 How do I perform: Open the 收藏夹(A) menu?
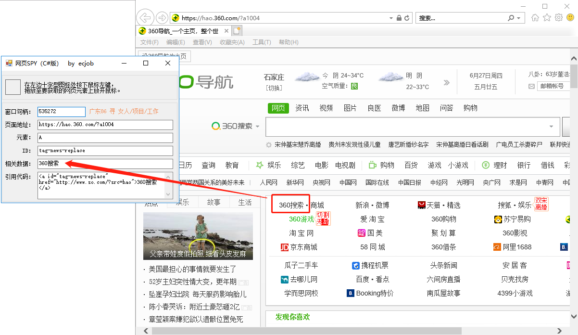tap(232, 42)
